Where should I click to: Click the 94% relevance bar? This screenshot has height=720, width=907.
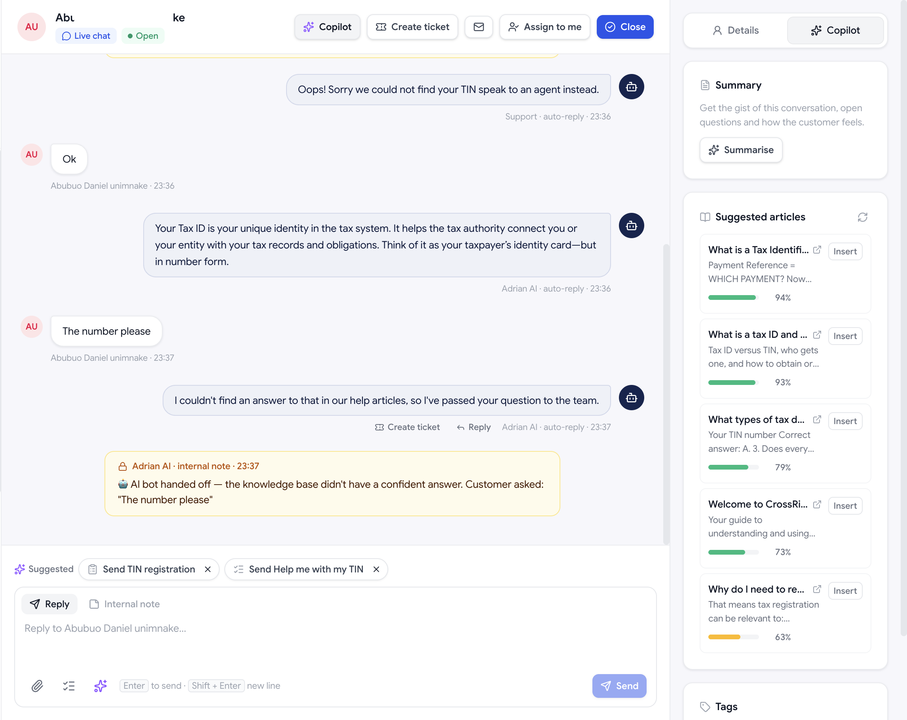(733, 298)
